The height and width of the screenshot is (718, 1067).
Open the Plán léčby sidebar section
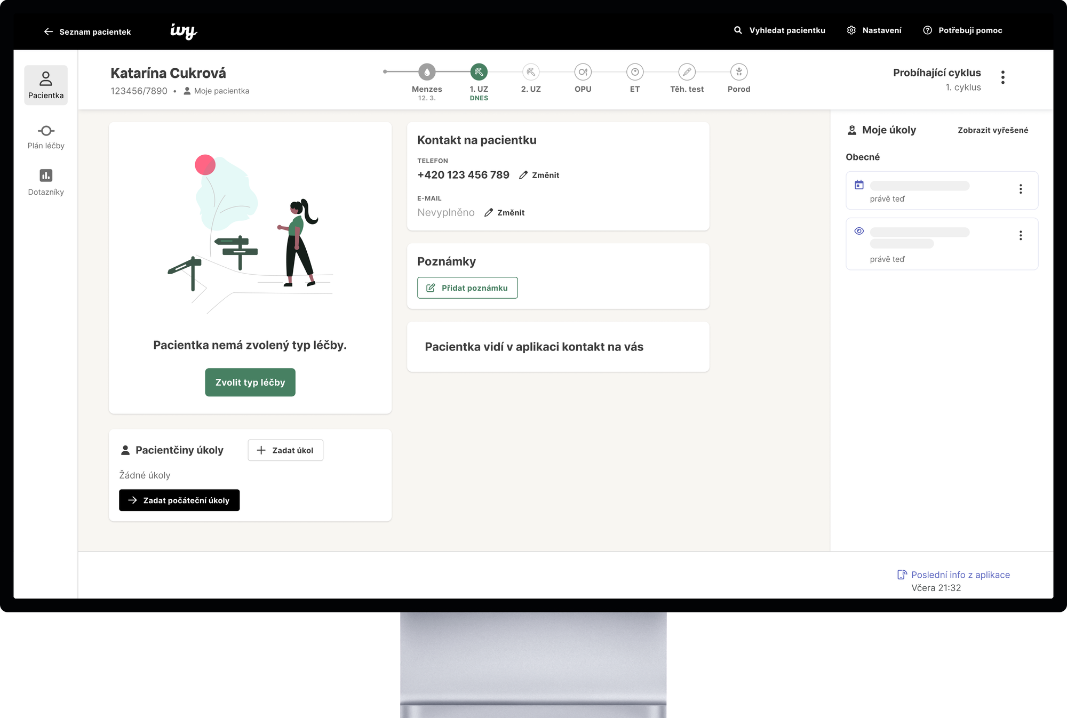(46, 137)
